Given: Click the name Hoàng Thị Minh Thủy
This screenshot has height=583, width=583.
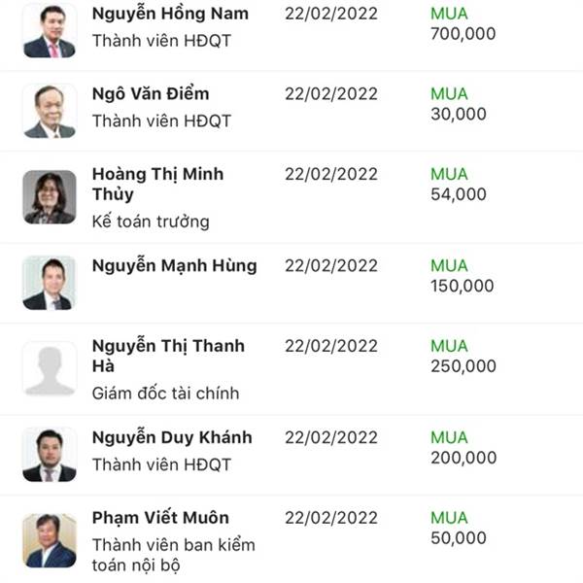Looking at the screenshot, I should pyautogui.click(x=157, y=184).
